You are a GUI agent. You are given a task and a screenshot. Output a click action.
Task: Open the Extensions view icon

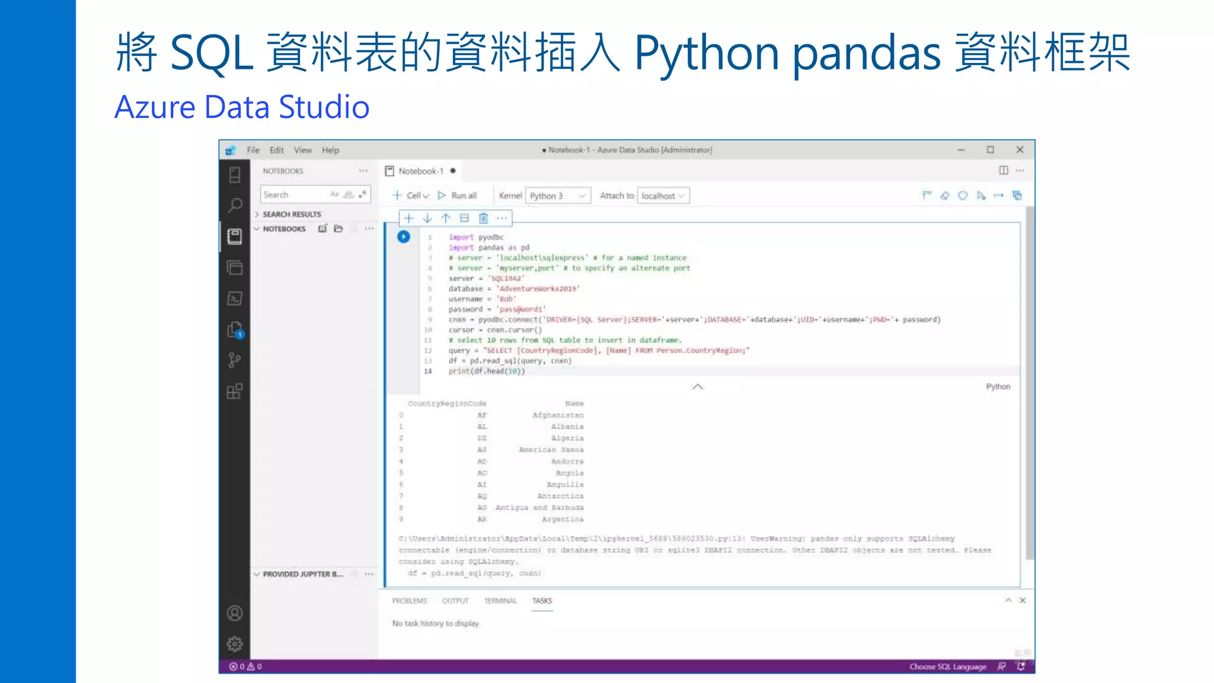click(x=235, y=391)
